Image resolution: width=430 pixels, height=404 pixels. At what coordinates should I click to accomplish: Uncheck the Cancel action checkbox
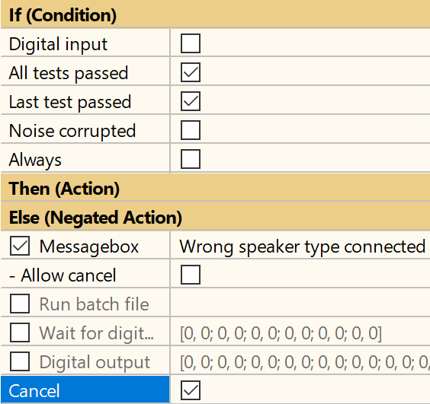[x=191, y=390]
